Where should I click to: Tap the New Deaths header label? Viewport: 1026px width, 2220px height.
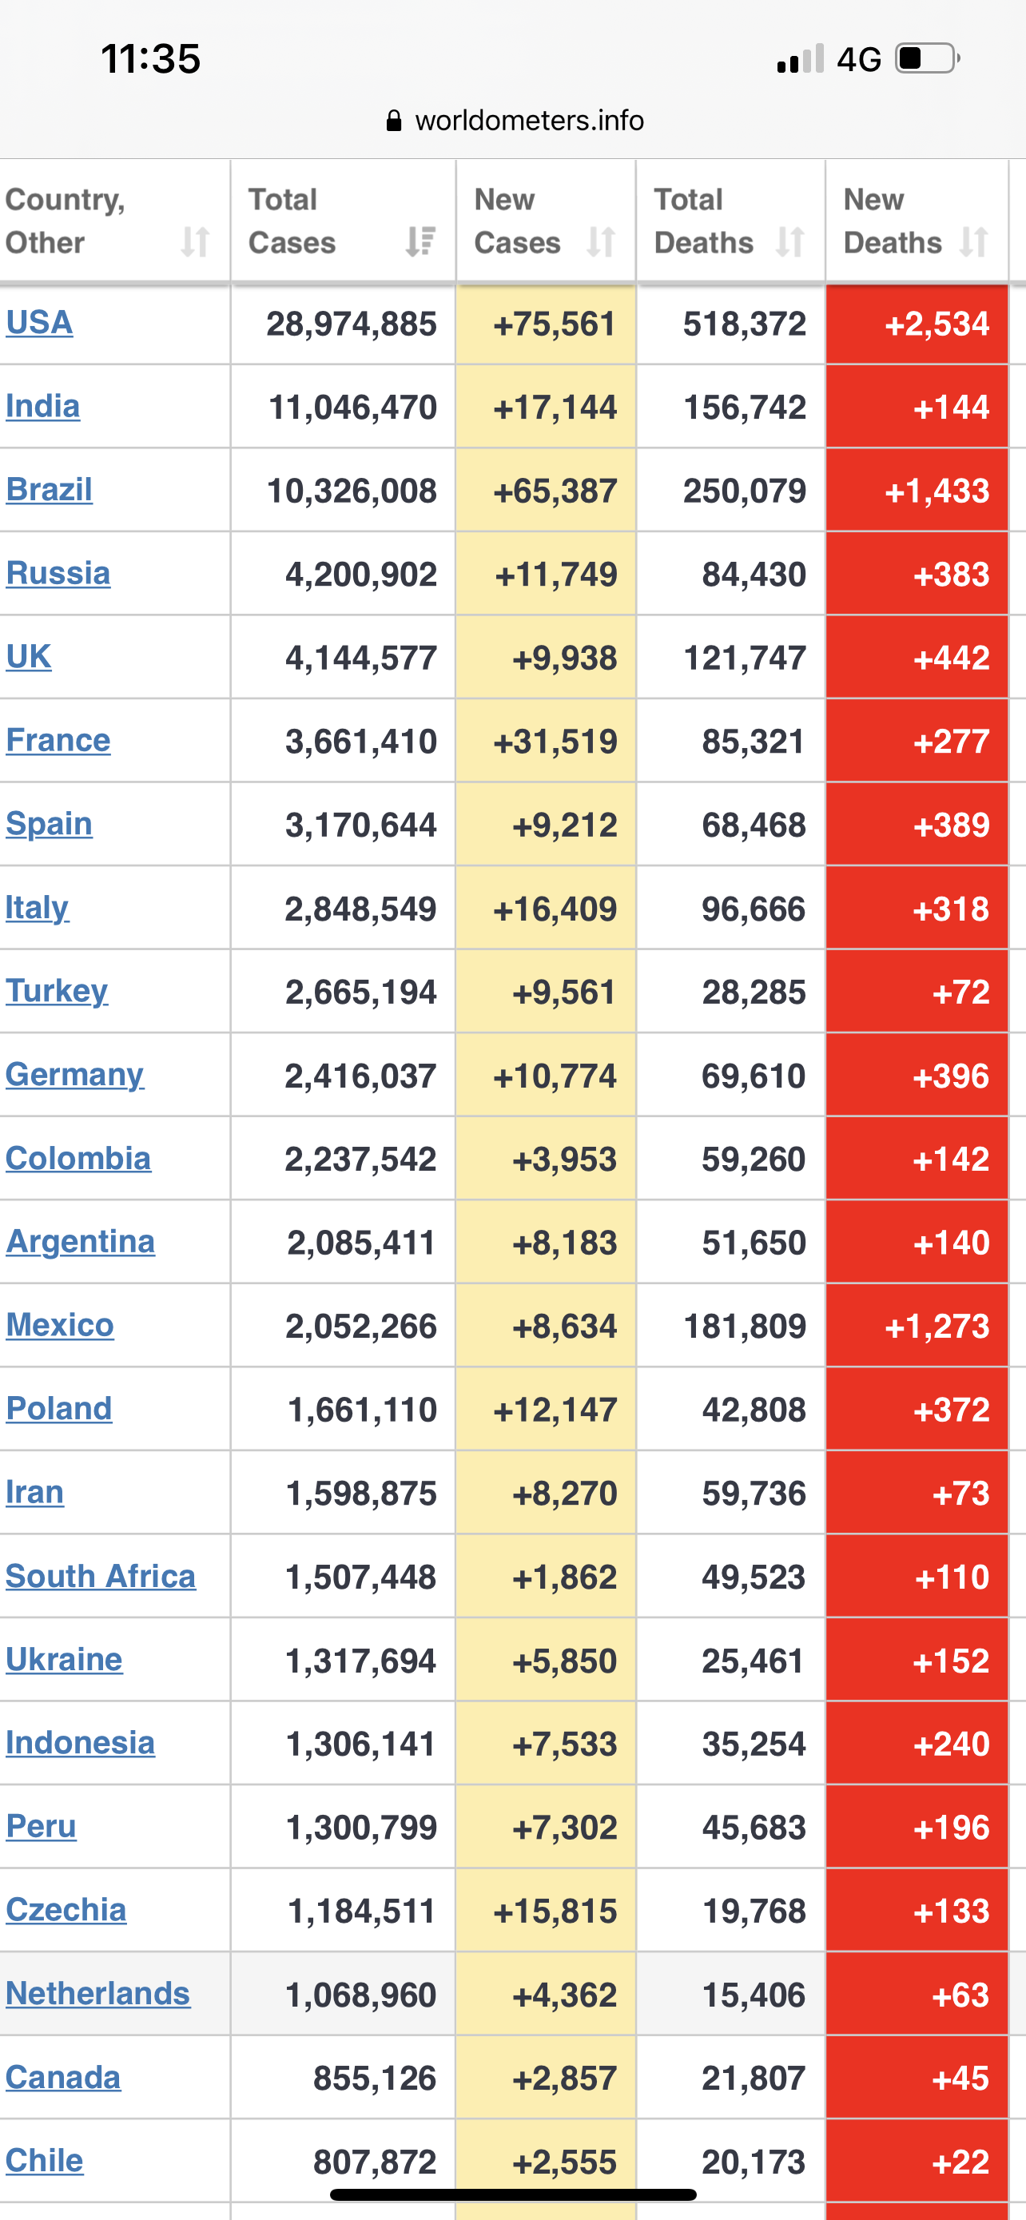(892, 221)
